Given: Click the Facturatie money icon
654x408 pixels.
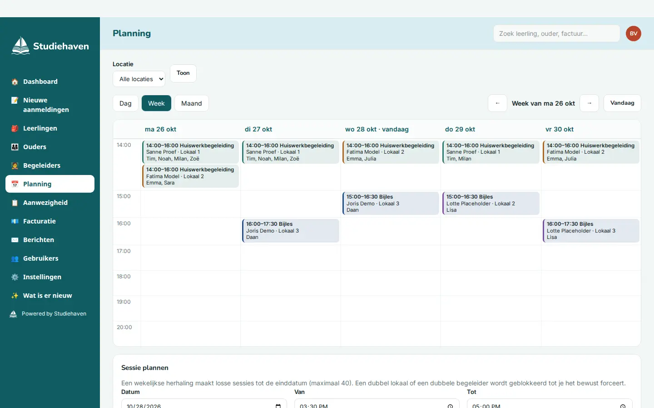Looking at the screenshot, I should click(15, 222).
